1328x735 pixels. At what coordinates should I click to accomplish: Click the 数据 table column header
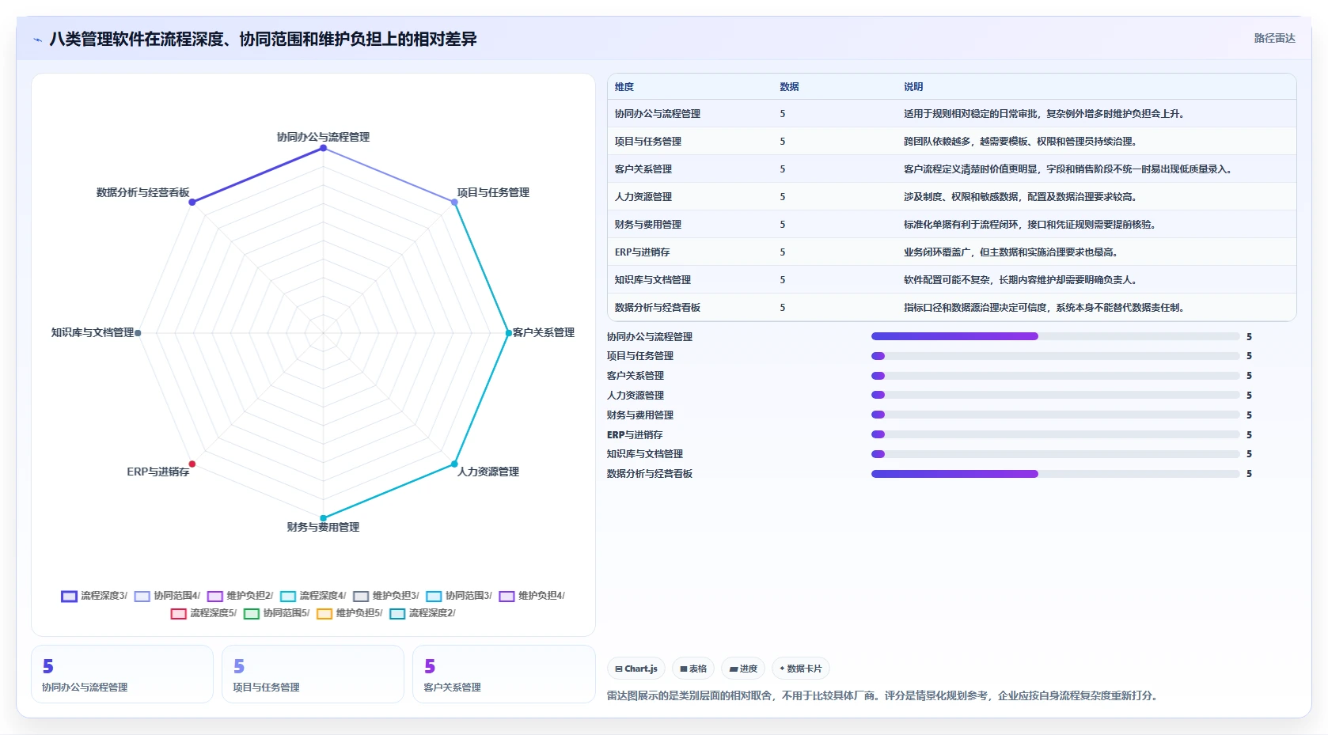click(x=789, y=87)
